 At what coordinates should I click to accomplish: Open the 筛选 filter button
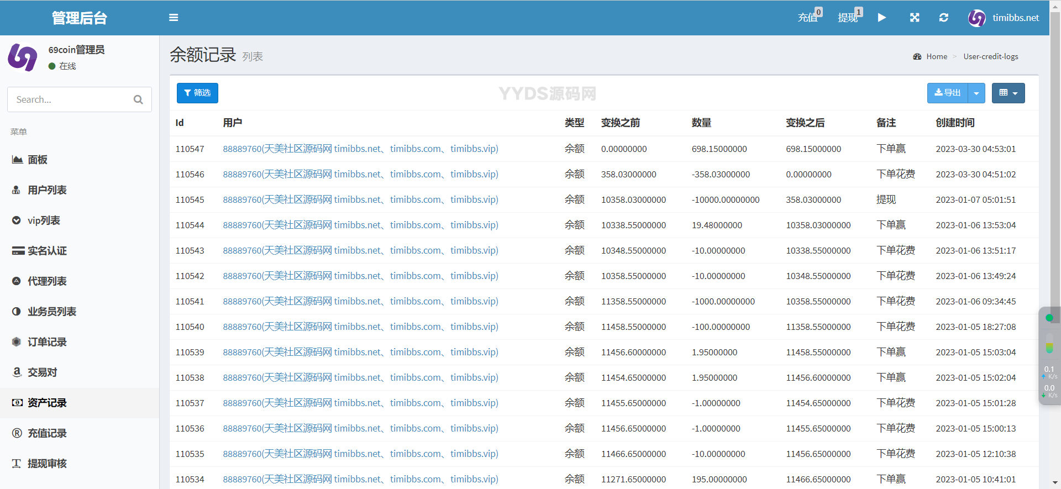[x=197, y=93]
